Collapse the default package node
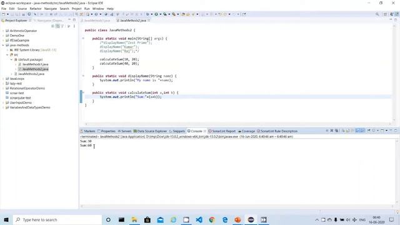Screen dimensions: 400x225 pyautogui.click(x=11, y=59)
